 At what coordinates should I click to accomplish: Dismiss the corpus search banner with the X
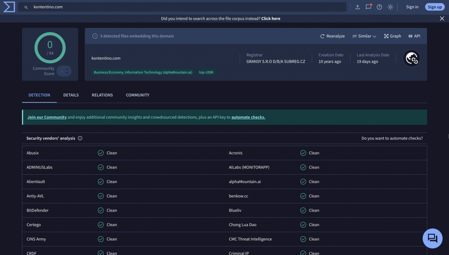click(442, 18)
